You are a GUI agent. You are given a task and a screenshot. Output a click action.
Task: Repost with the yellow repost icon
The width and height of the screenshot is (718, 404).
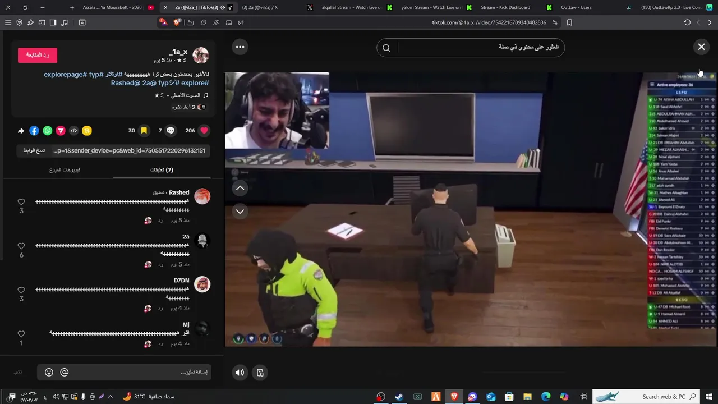tap(86, 131)
